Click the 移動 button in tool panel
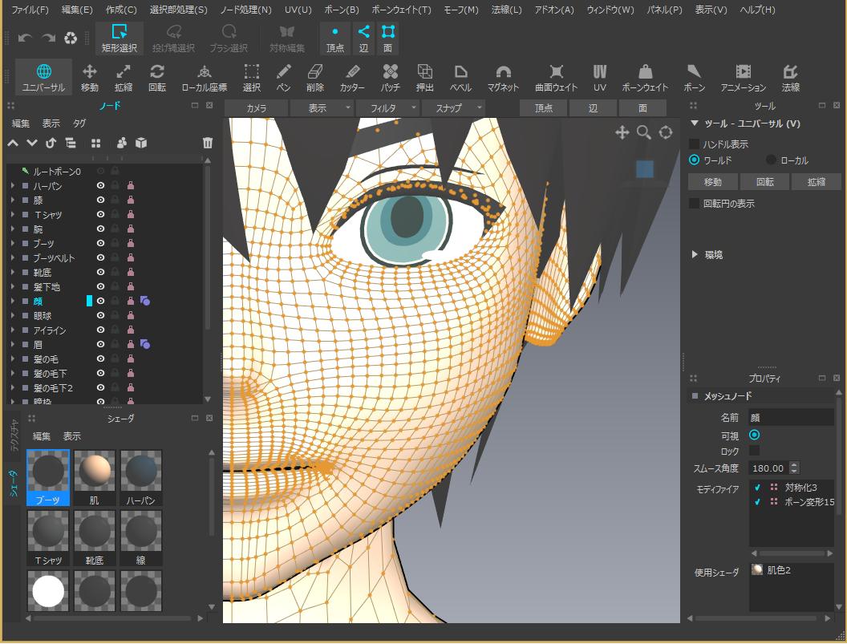This screenshot has width=847, height=644. coord(712,182)
